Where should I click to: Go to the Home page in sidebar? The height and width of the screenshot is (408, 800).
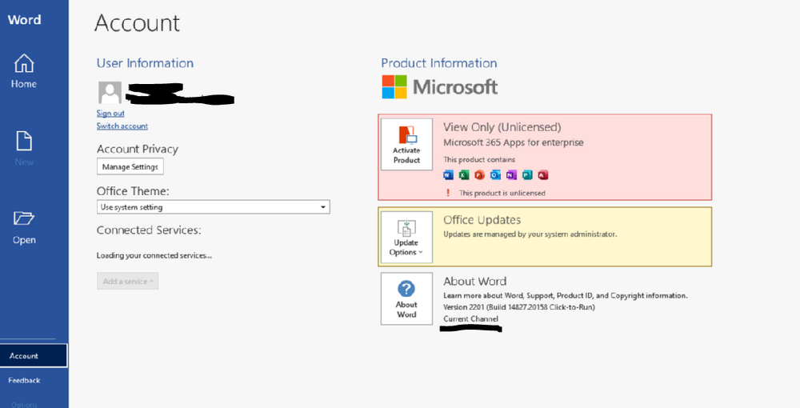click(24, 71)
